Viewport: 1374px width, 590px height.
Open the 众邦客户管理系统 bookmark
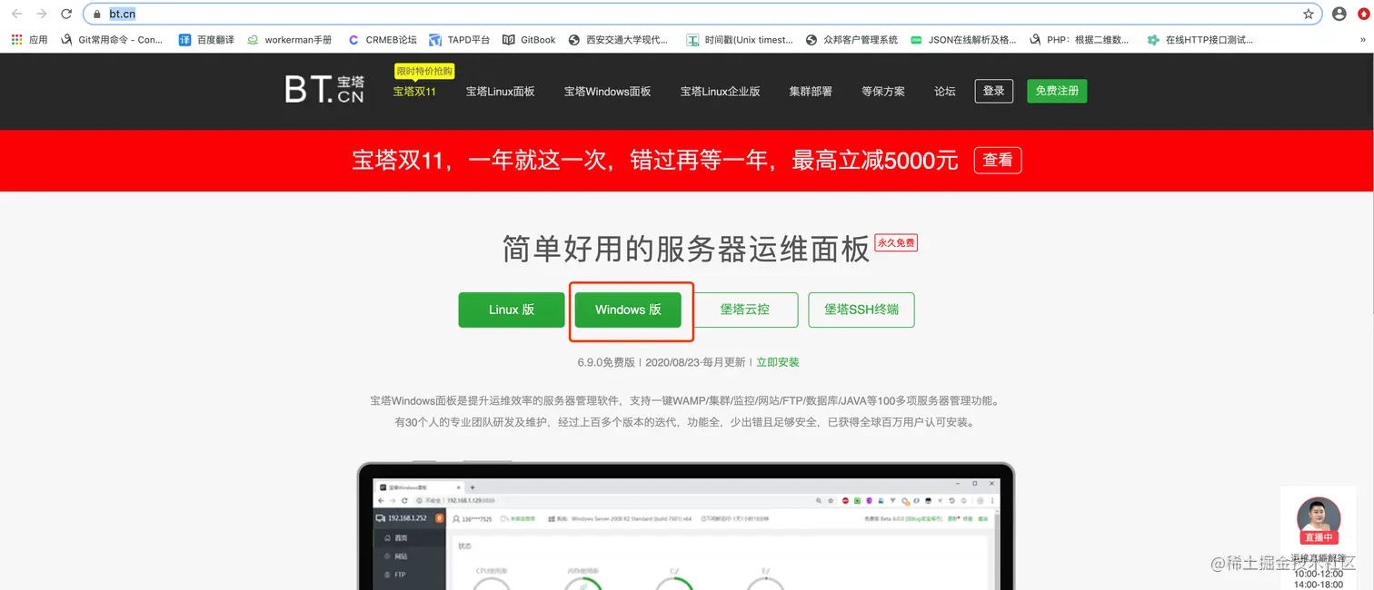852,40
